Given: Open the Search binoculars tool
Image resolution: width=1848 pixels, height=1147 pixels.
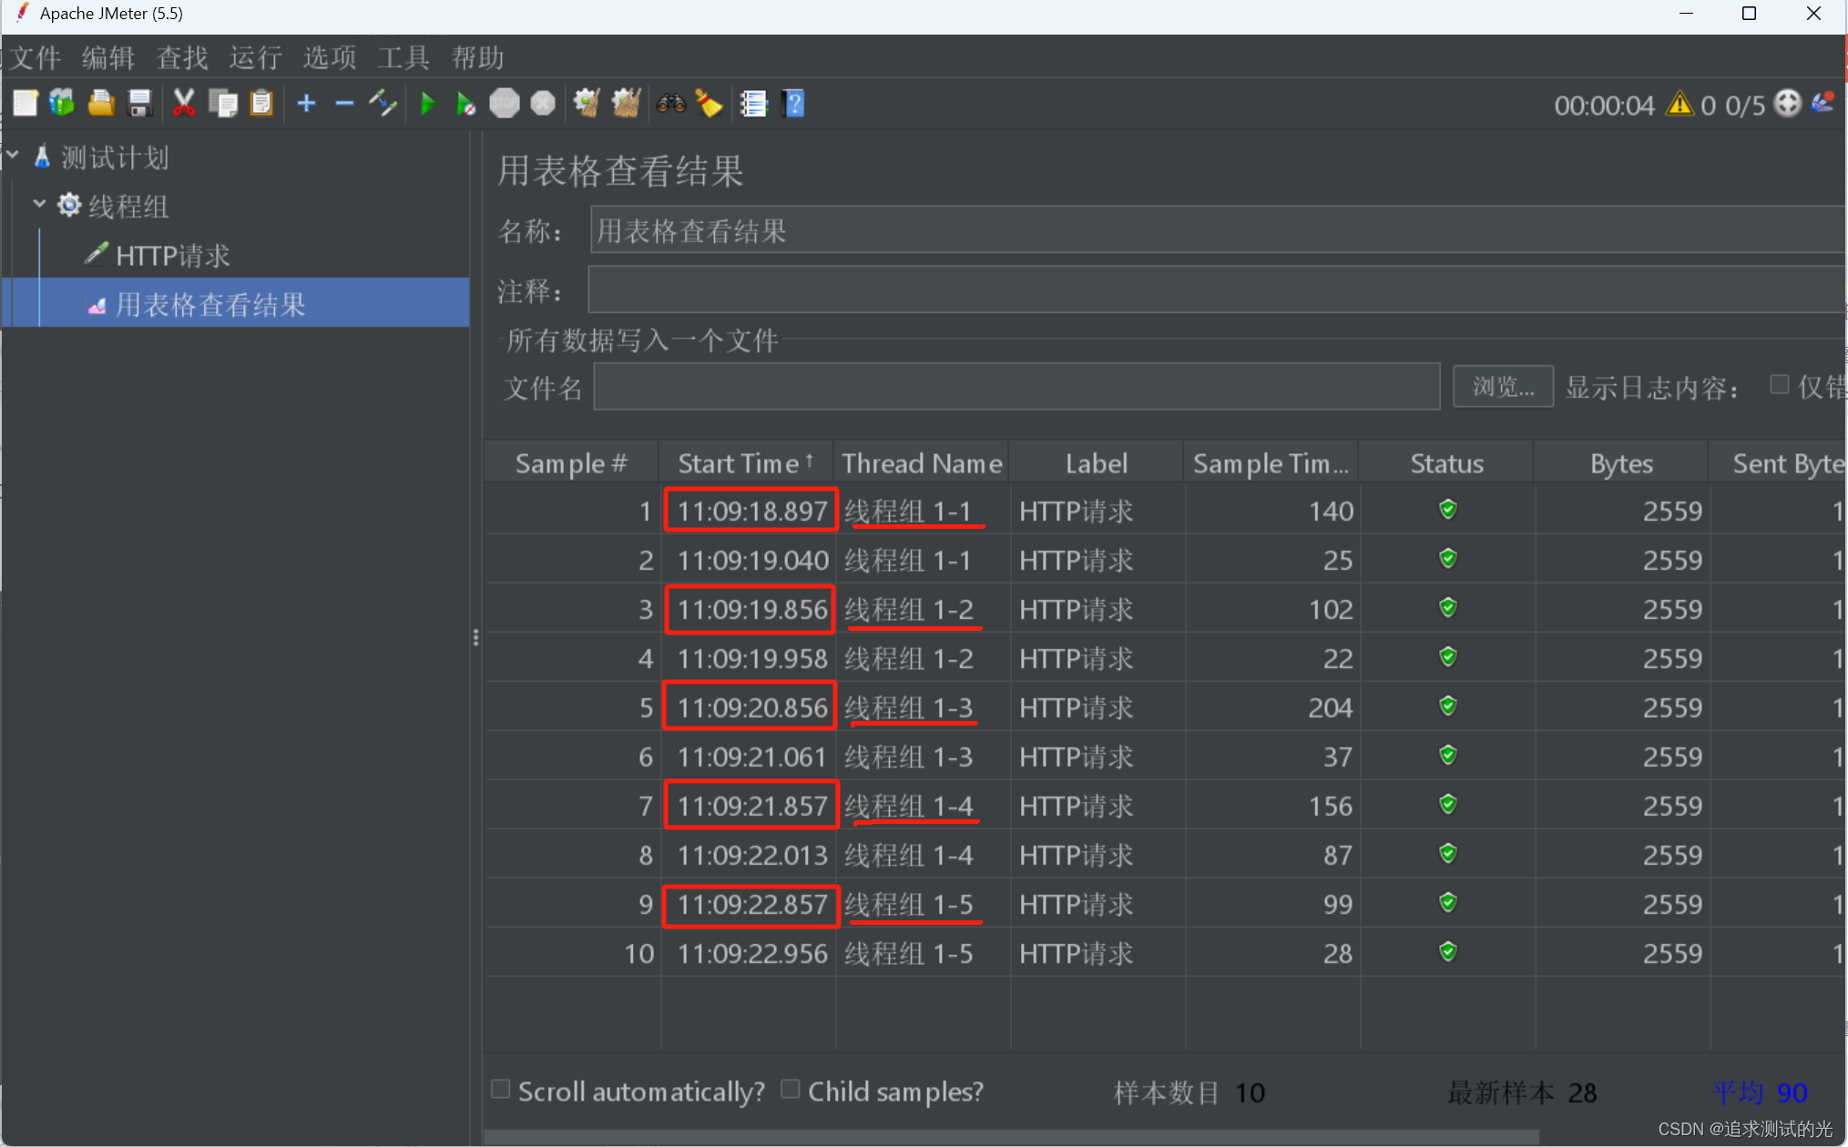Looking at the screenshot, I should coord(670,104).
